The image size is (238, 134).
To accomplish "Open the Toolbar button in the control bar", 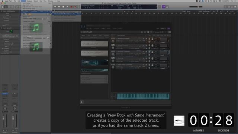I will tap(13, 7).
